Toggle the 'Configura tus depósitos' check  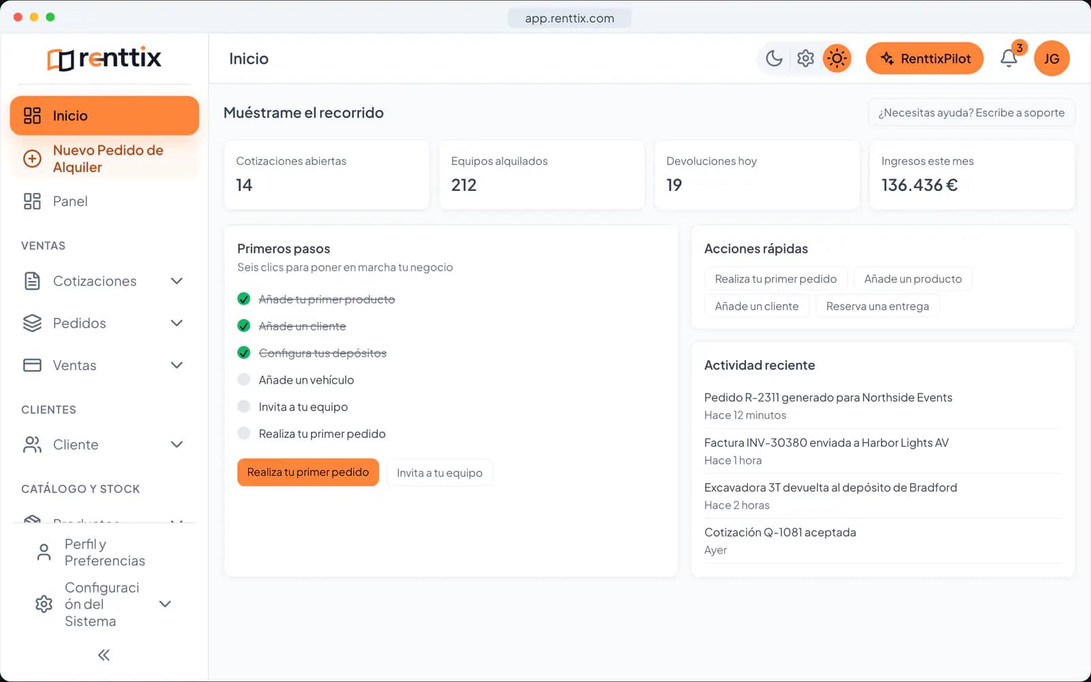tap(243, 353)
